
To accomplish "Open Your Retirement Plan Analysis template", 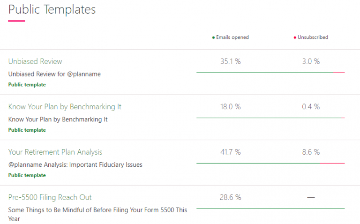I will [55, 152].
